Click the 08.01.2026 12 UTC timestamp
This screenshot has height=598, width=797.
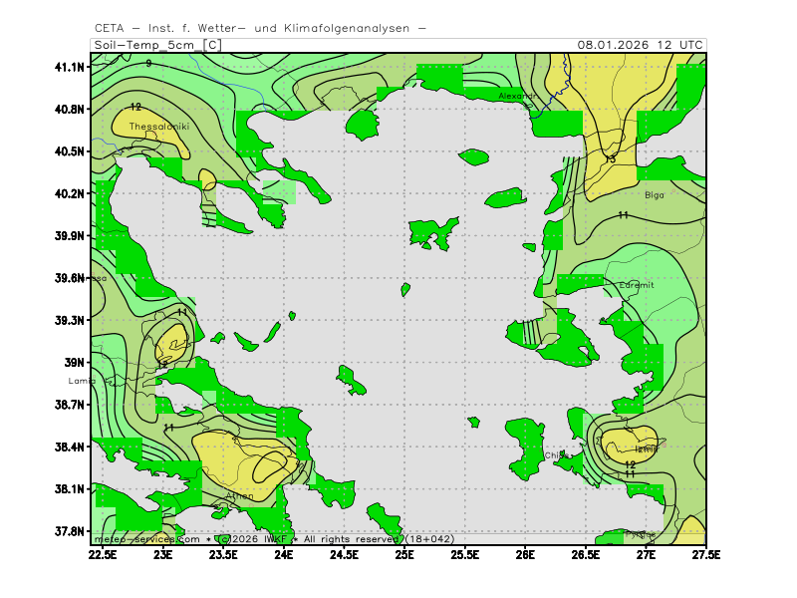tap(641, 45)
